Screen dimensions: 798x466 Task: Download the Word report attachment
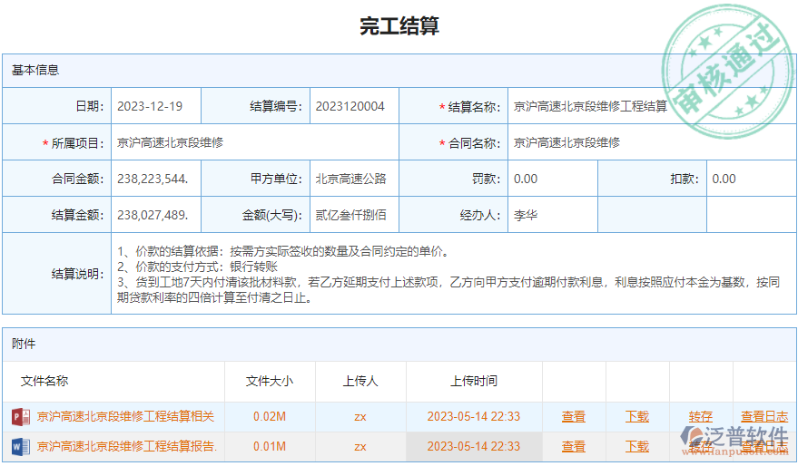tap(637, 447)
